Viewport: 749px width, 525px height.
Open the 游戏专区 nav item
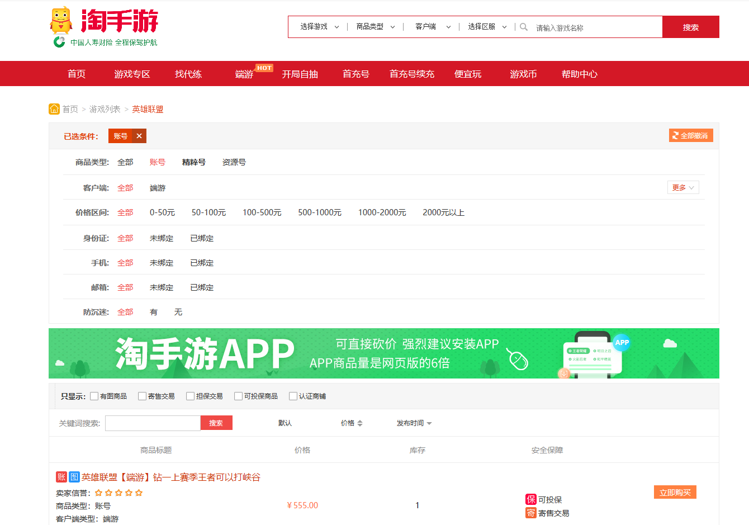tap(132, 74)
